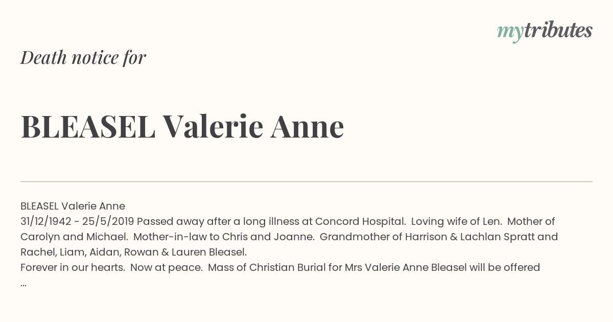This screenshot has width=613, height=322.
Task: Select the 'Death notice for' italic heading
Action: [x=83, y=58]
